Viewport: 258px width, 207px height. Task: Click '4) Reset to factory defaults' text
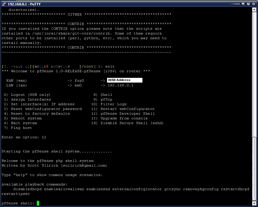37,114
